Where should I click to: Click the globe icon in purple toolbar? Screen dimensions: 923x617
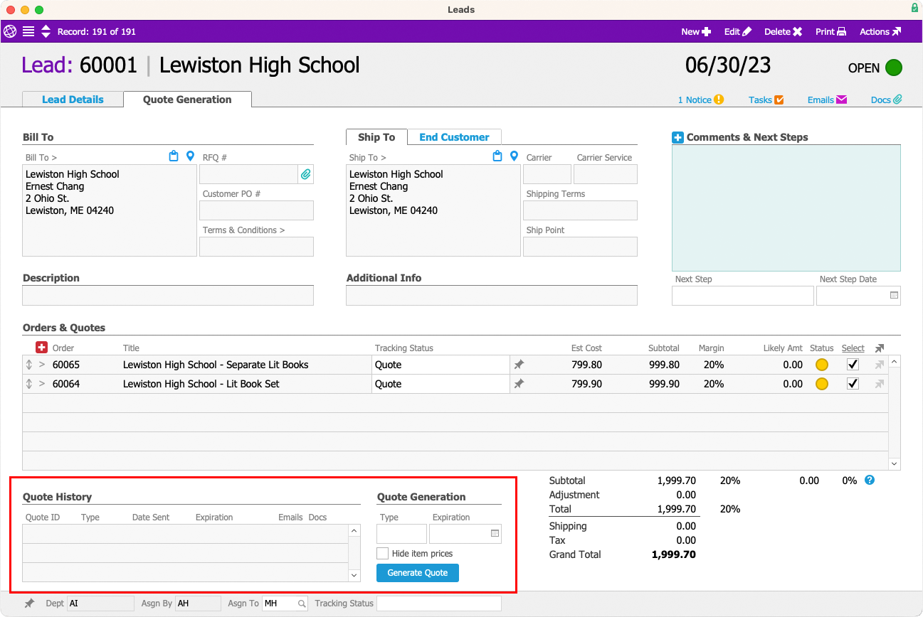(x=10, y=31)
